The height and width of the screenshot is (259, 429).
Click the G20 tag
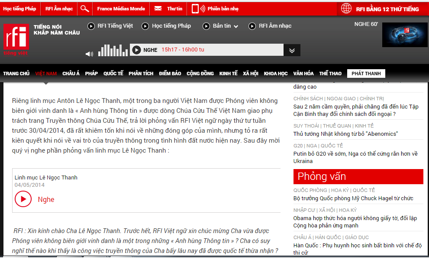pyautogui.click(x=298, y=146)
